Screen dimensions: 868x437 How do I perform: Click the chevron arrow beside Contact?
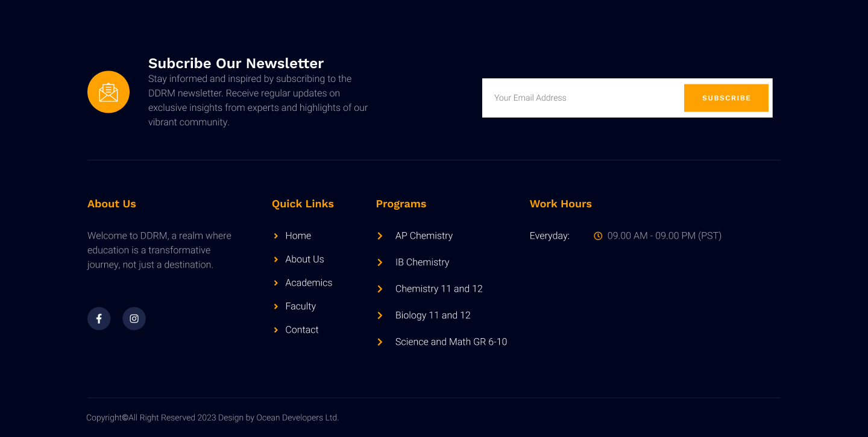[276, 330]
